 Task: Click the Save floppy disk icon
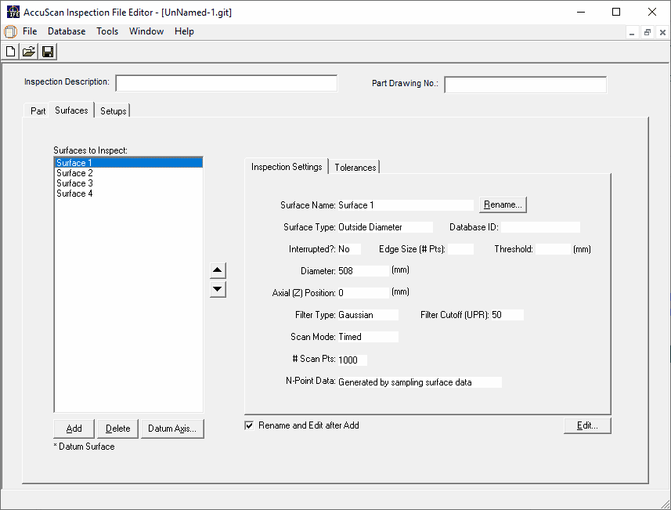(47, 52)
